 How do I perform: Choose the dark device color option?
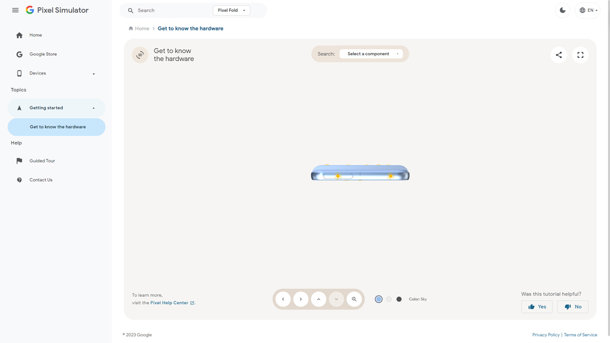(x=399, y=299)
